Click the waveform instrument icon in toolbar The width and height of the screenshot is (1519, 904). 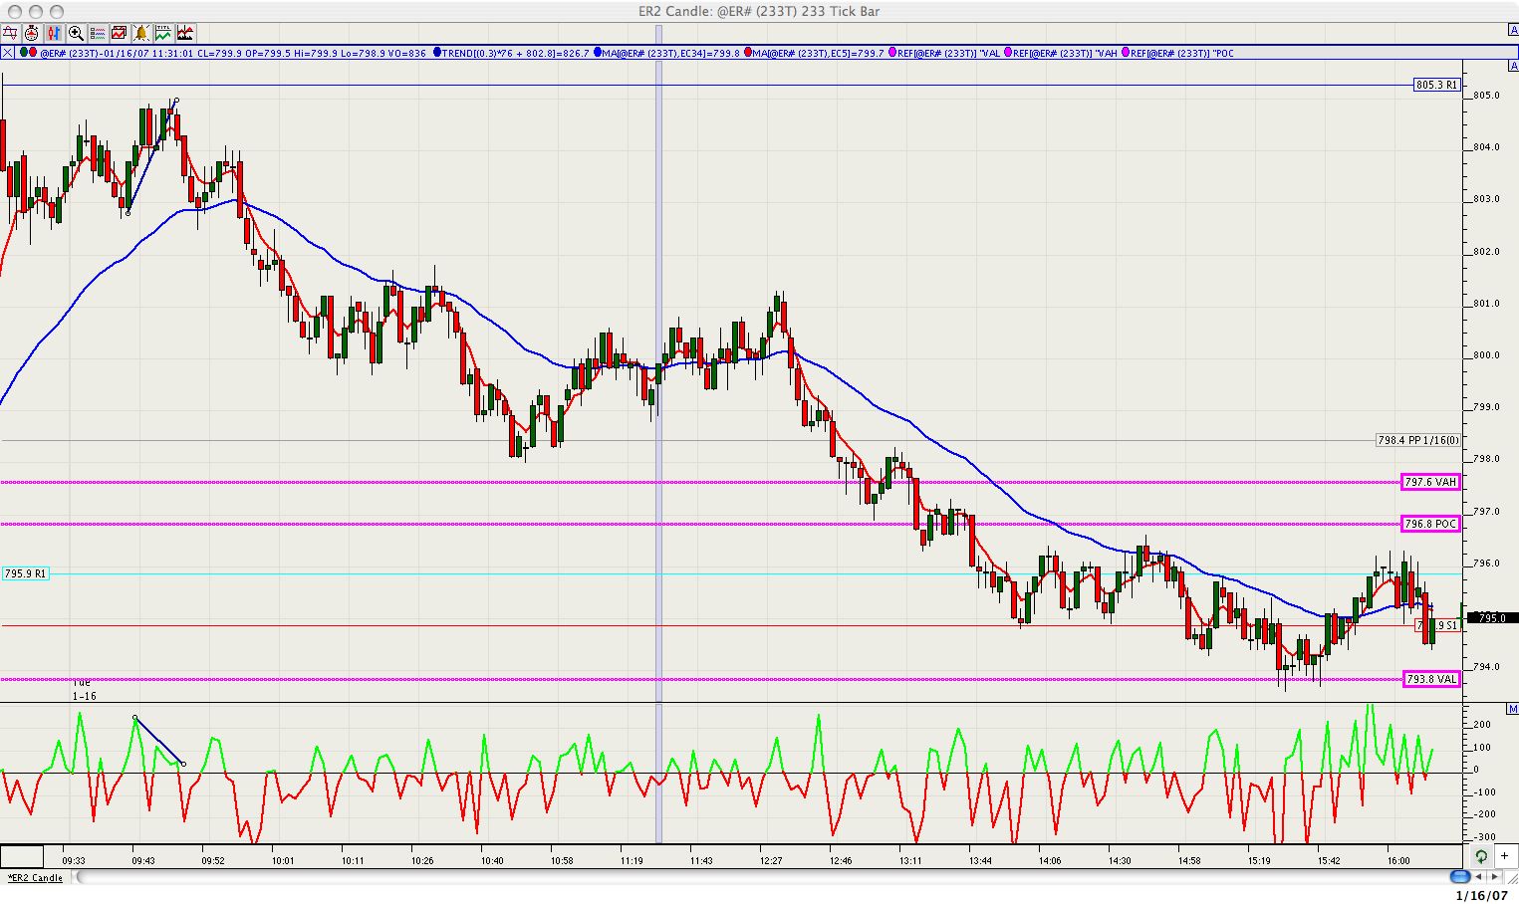pyautogui.click(x=10, y=33)
